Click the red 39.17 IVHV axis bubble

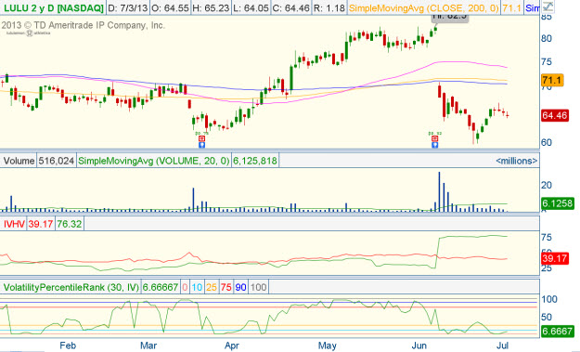pos(554,258)
